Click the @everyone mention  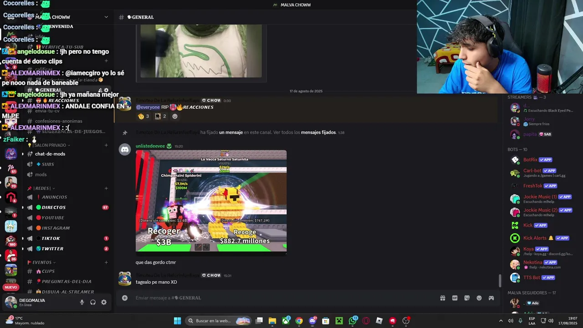pos(148,108)
